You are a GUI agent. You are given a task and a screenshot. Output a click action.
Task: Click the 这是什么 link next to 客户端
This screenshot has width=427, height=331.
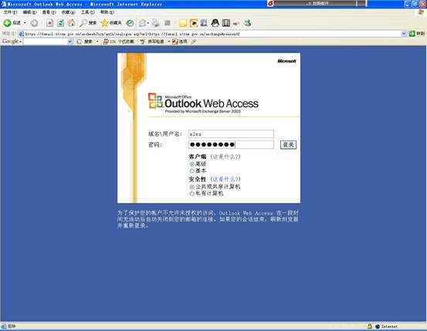(225, 157)
